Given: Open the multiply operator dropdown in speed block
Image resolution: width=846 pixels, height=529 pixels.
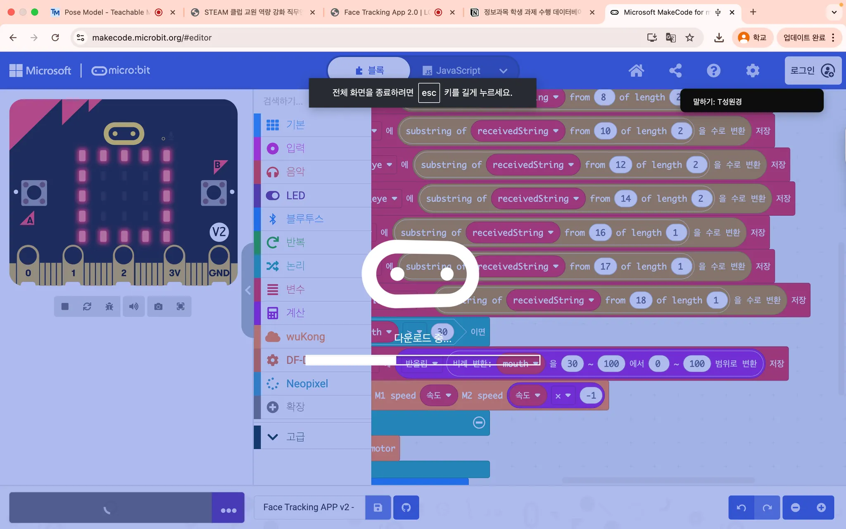Looking at the screenshot, I should click(562, 396).
